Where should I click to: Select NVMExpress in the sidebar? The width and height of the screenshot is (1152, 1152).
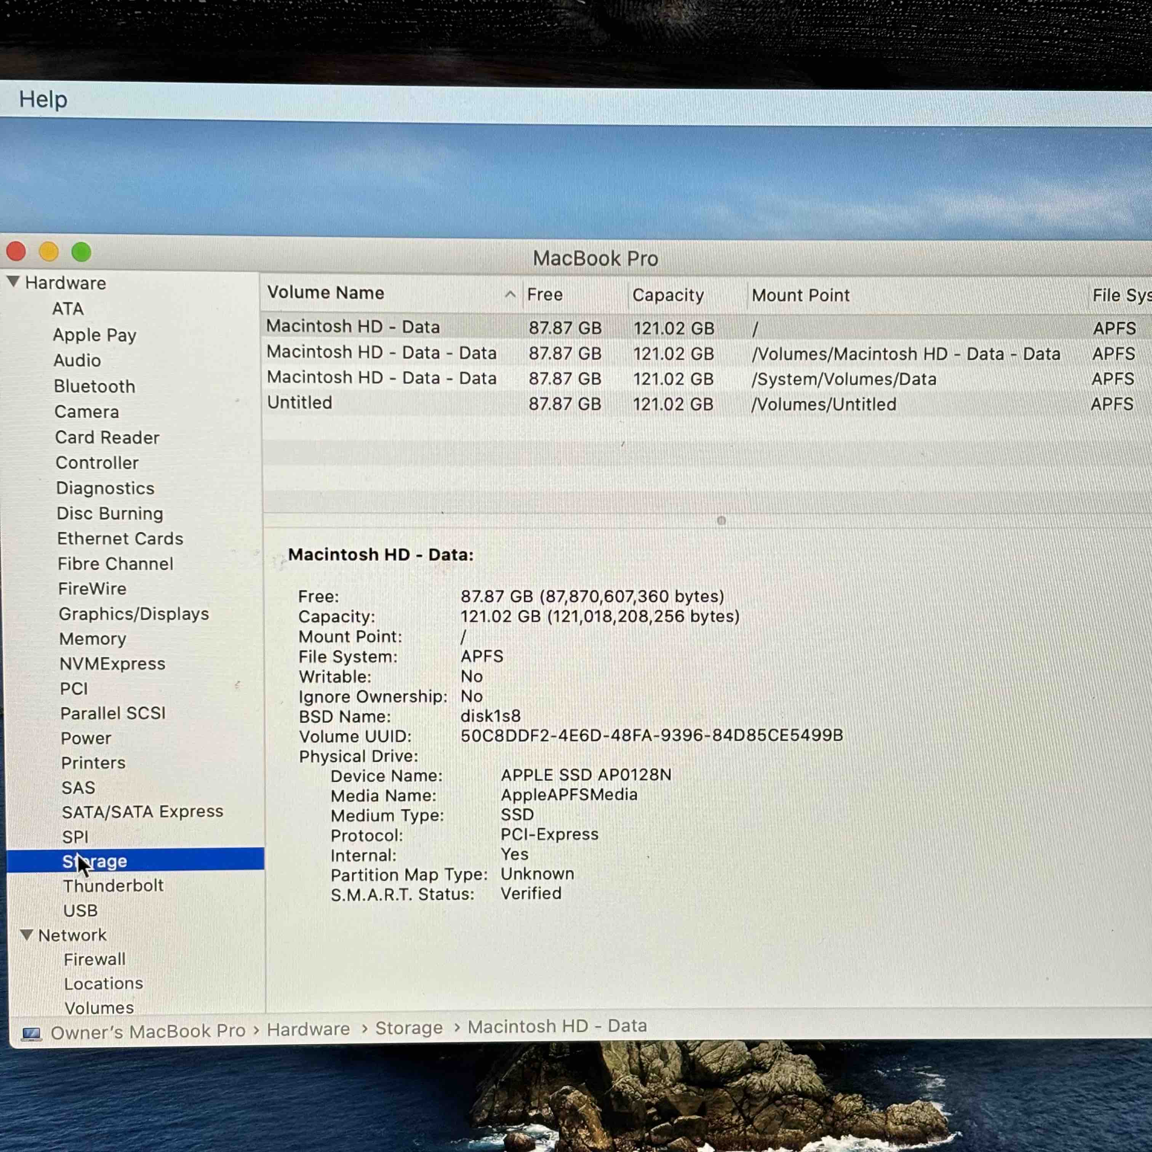[112, 664]
